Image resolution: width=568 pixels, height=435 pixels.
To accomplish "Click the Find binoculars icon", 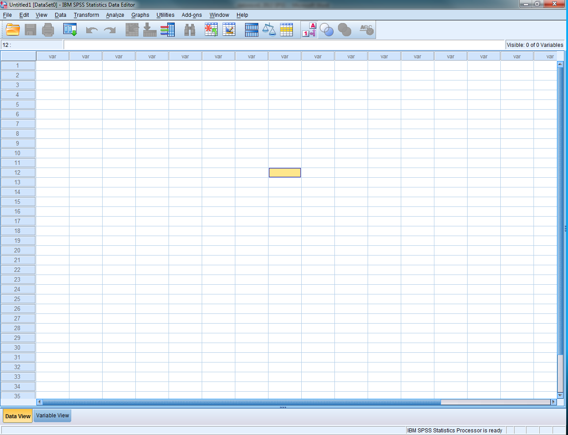I will point(190,30).
